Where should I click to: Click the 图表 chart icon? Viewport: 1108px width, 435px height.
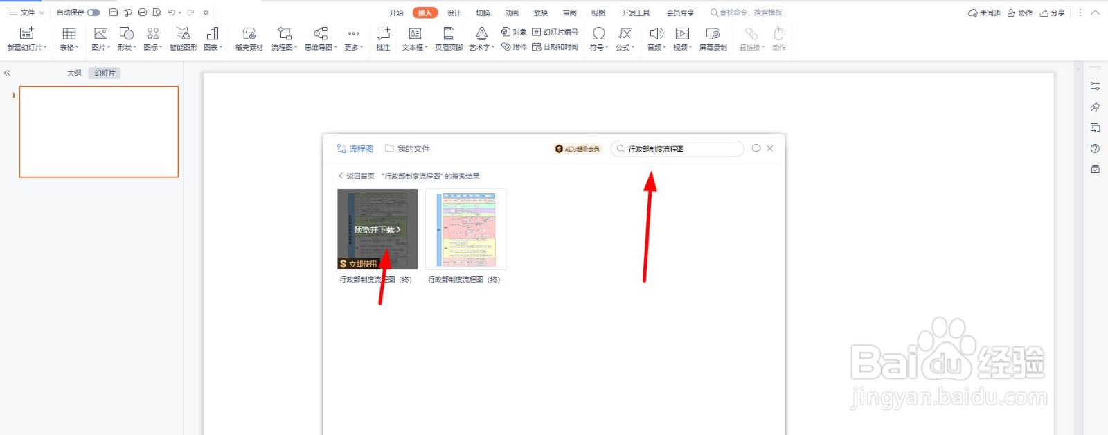click(x=213, y=33)
